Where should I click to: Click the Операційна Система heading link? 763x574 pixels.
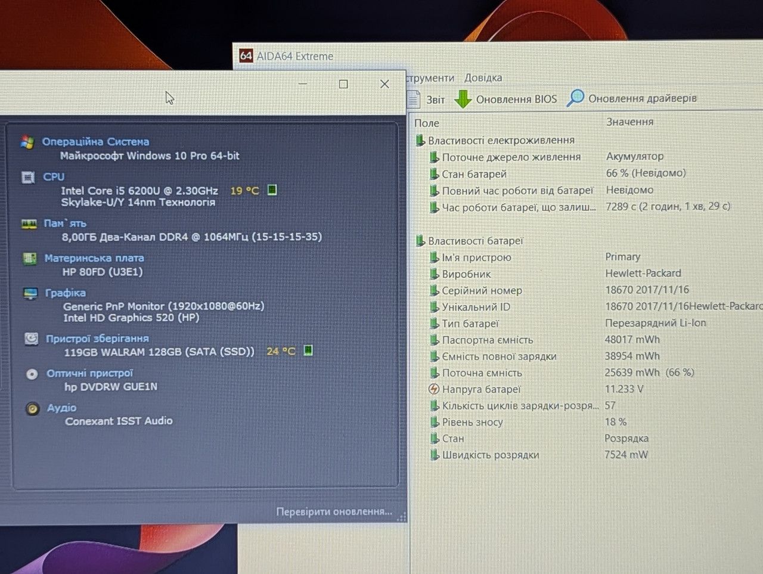tap(95, 142)
